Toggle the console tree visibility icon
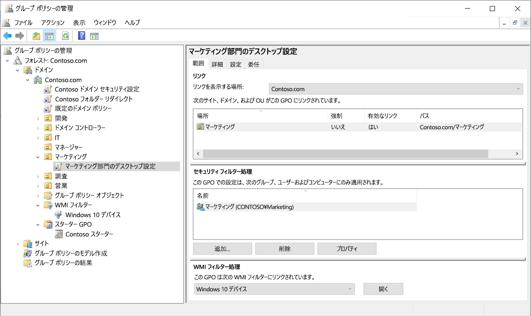This screenshot has width=531, height=316. click(49, 36)
